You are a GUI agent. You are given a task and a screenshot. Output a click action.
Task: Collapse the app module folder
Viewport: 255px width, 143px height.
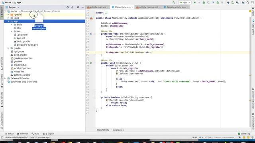[x=8, y=21]
